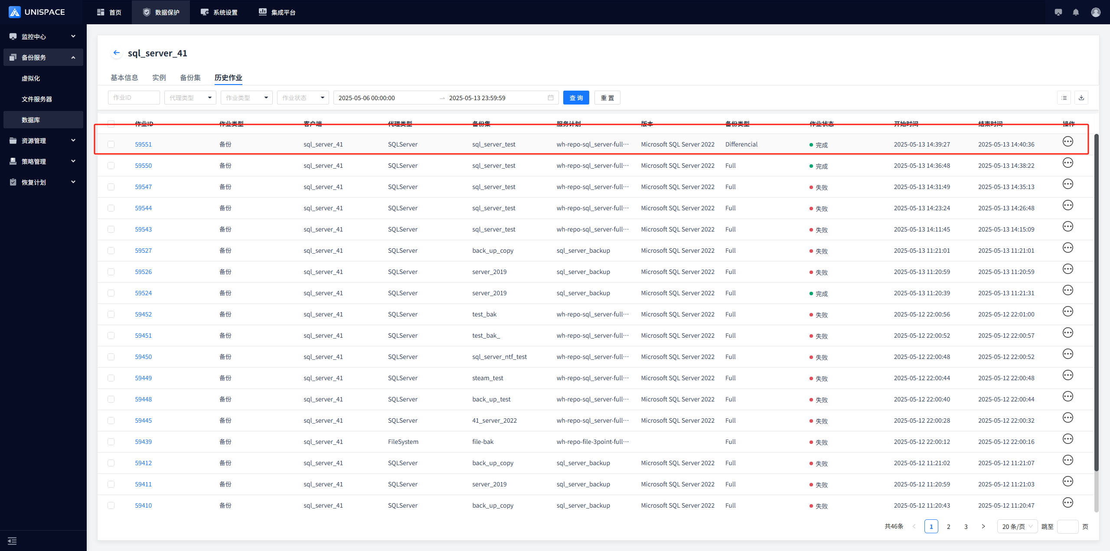Expand the 20 条/页 page size selector

tap(1017, 526)
